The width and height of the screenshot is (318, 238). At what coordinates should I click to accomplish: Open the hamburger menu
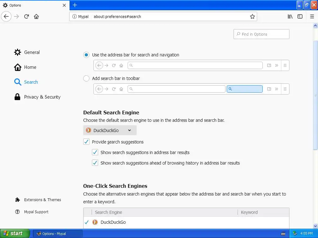click(x=312, y=16)
